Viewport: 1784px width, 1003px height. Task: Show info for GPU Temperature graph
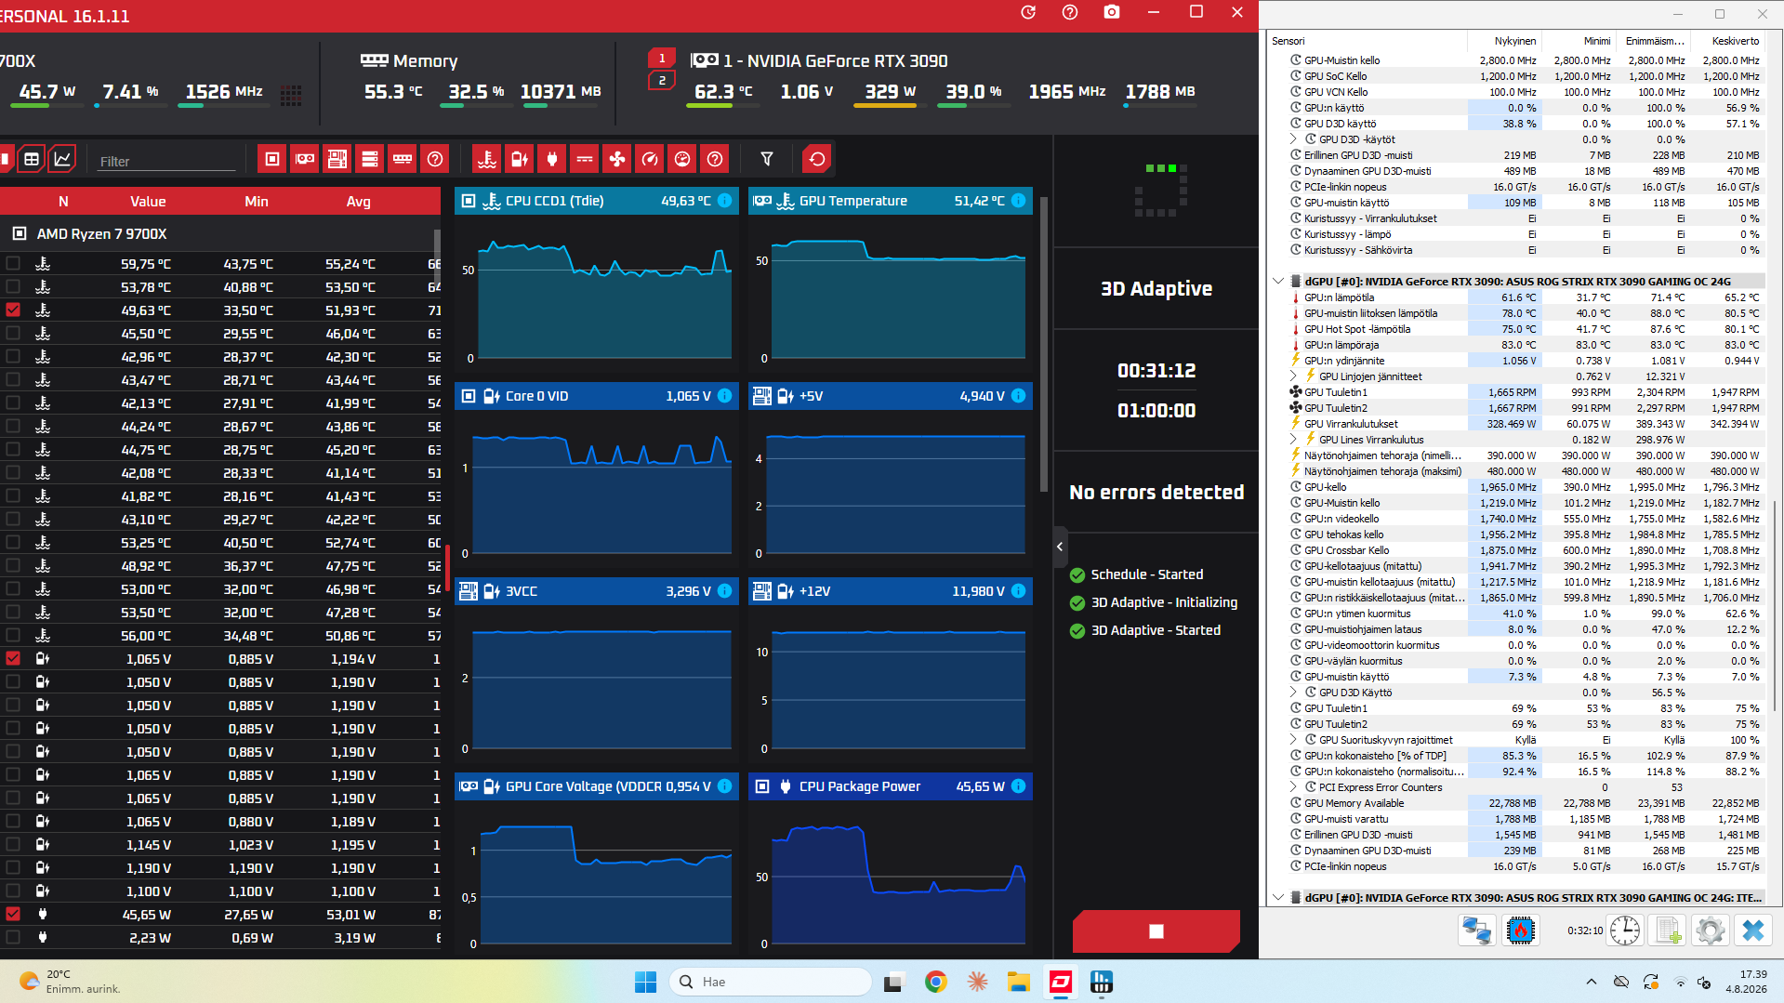pyautogui.click(x=1019, y=201)
